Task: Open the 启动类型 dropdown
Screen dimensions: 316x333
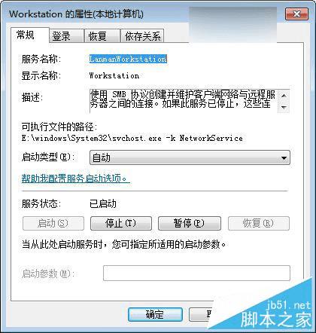Action: [x=190, y=157]
